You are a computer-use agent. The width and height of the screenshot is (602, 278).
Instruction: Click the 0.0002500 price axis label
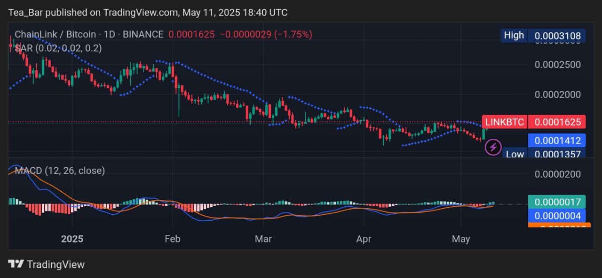coord(558,64)
